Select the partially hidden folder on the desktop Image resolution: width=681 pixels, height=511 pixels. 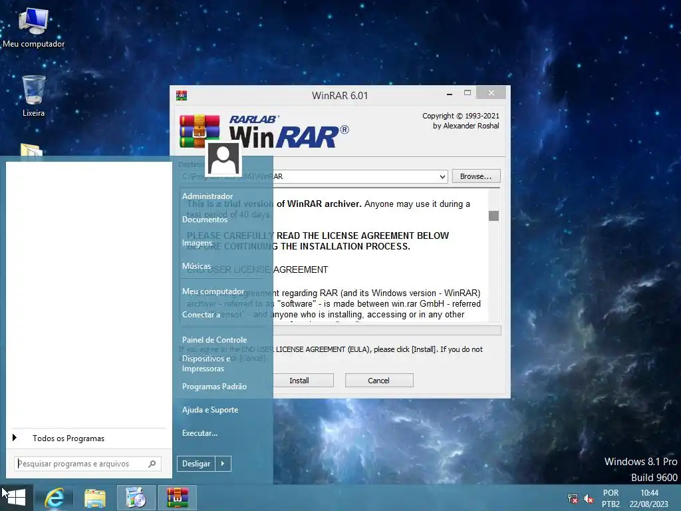(31, 150)
